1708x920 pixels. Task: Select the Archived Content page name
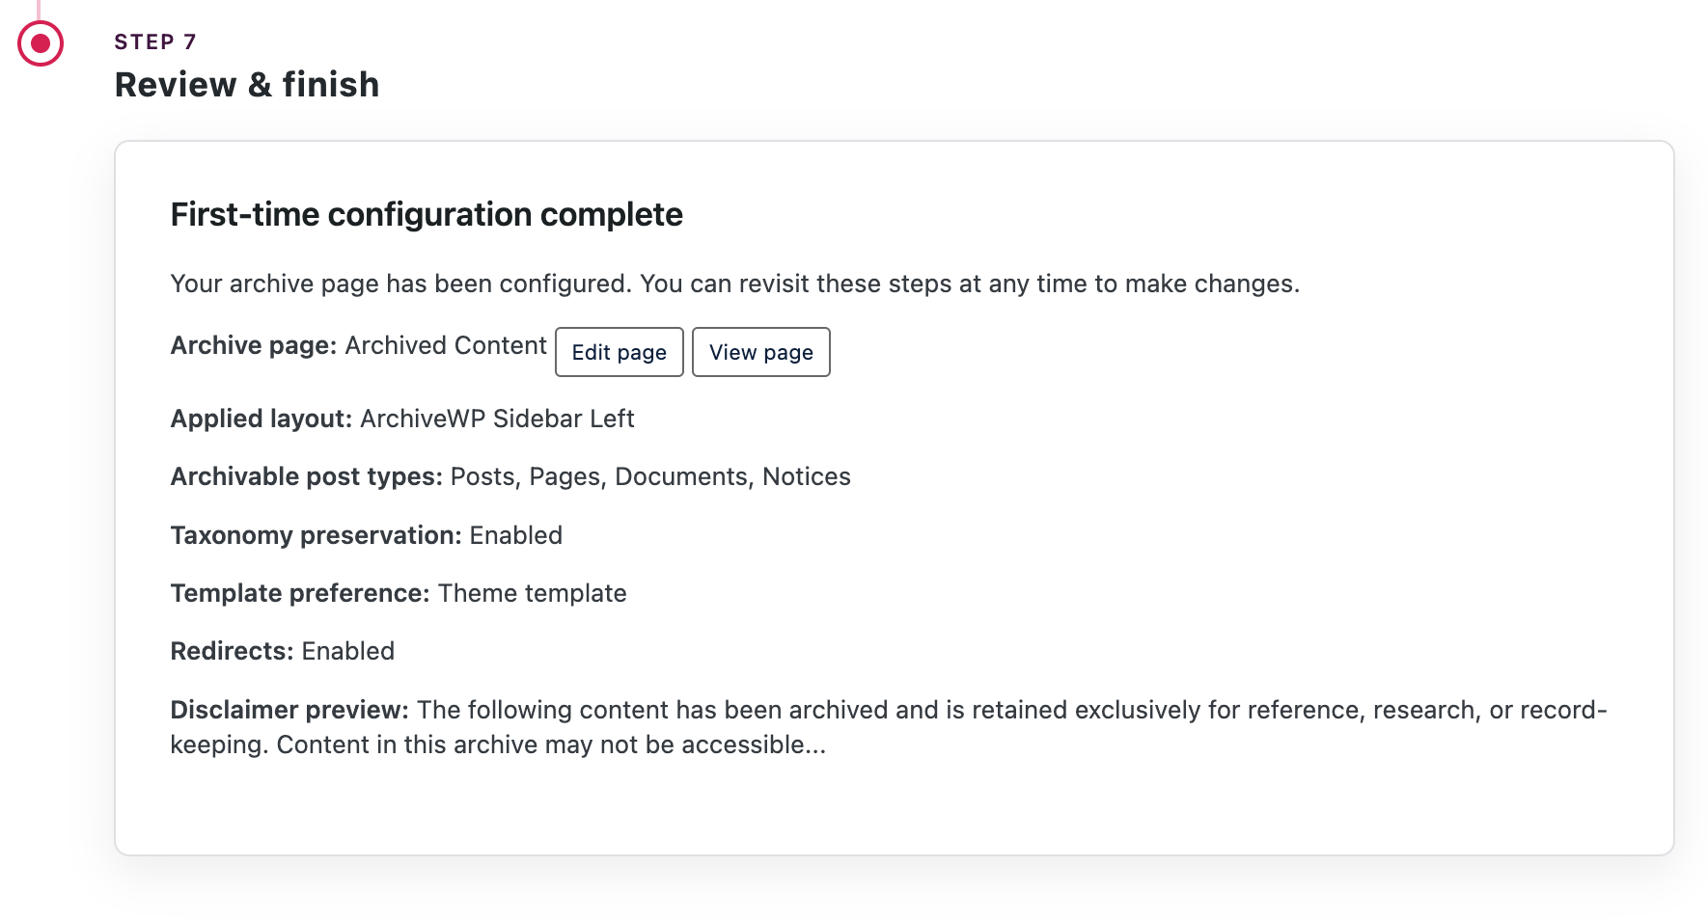[445, 344]
